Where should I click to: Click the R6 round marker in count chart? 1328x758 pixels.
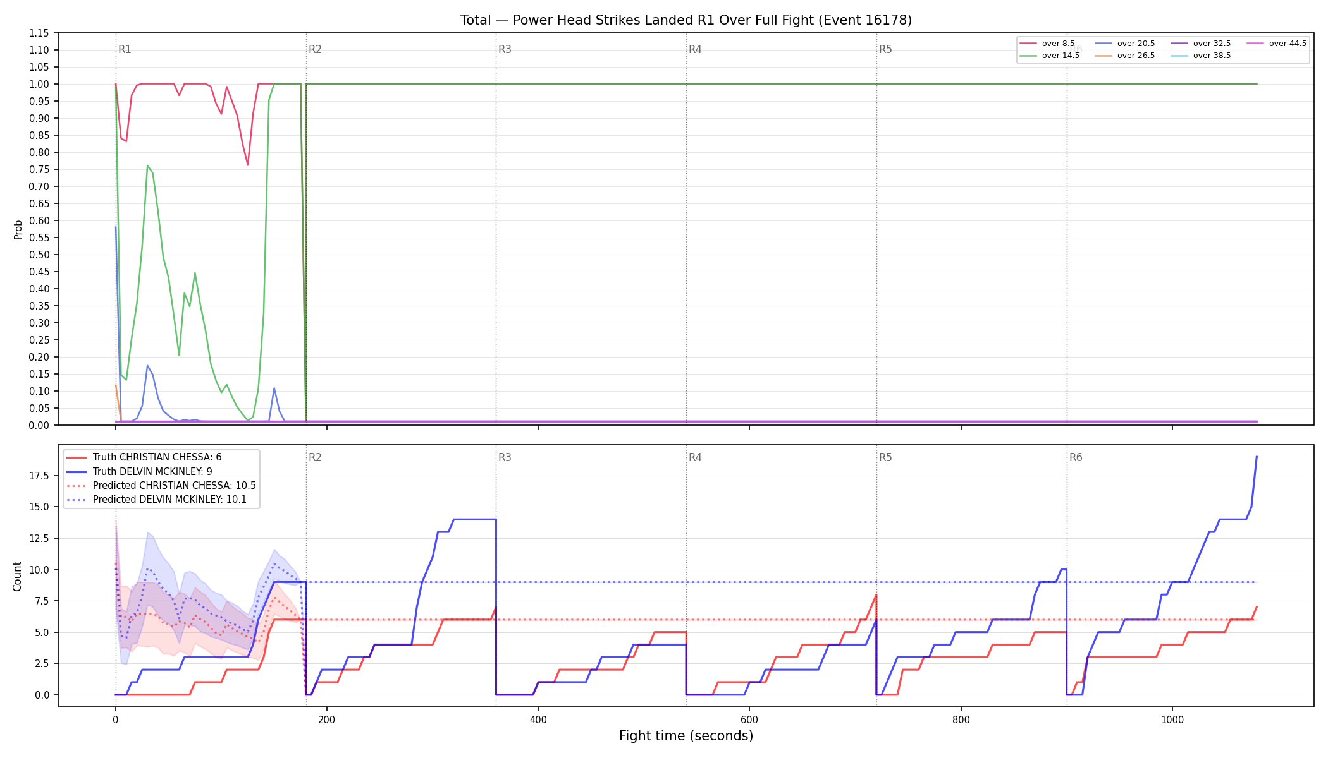1076,457
